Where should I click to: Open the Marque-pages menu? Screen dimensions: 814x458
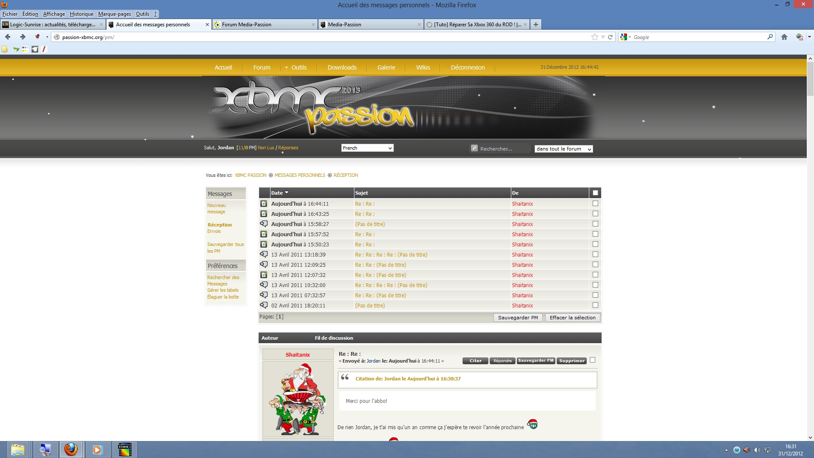[114, 14]
